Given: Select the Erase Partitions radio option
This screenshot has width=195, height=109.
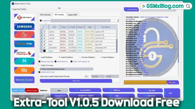Looking at the screenshot, I should click(x=100, y=57).
